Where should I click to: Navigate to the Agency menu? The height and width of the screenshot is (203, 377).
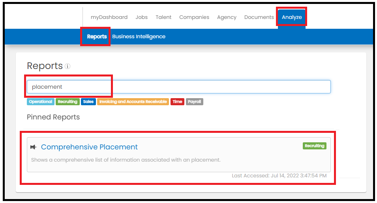point(227,17)
